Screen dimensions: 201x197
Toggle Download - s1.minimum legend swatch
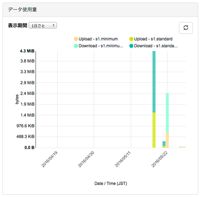(76, 46)
